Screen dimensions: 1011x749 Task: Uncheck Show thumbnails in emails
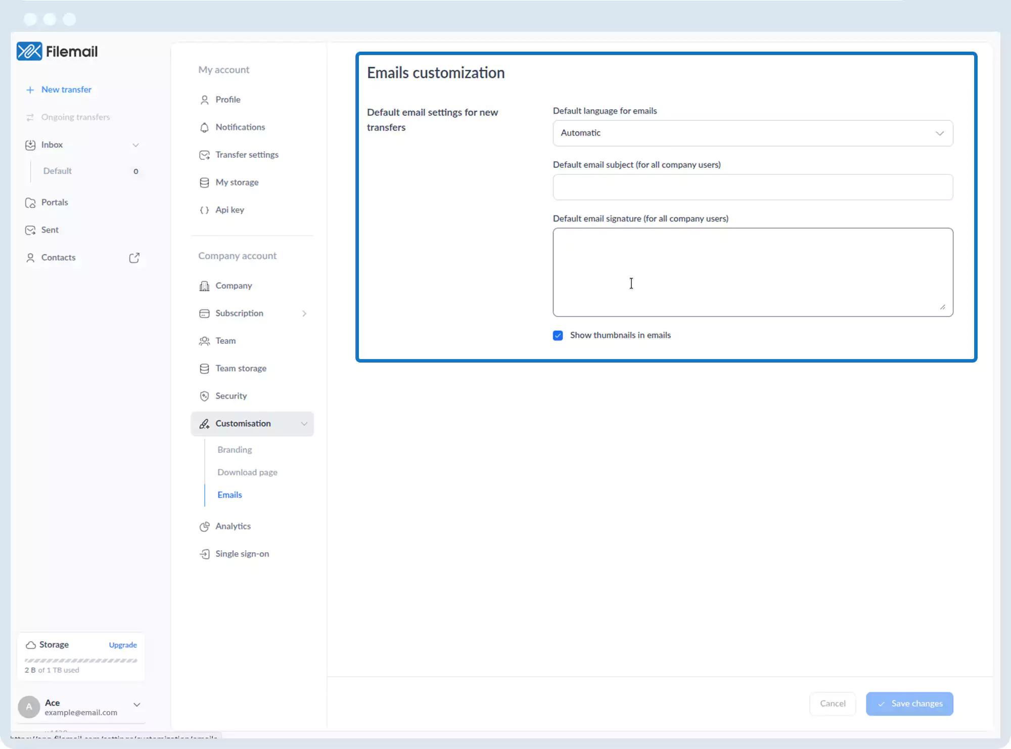point(558,335)
